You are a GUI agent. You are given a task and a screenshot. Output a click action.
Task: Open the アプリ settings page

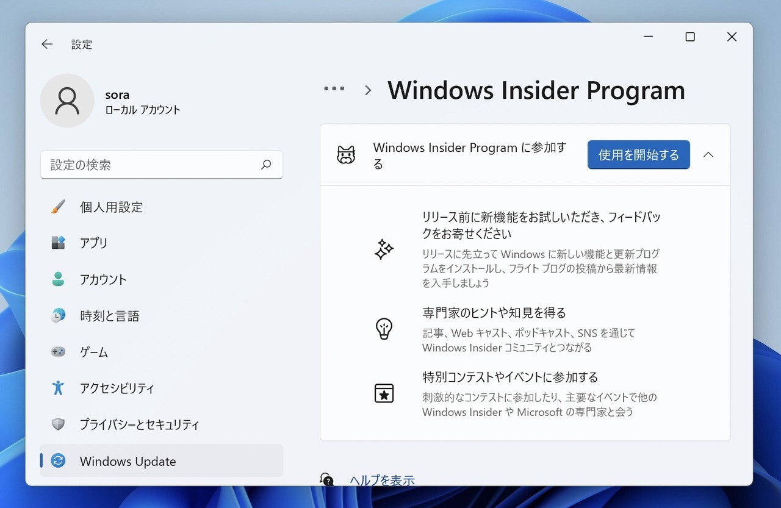162,243
